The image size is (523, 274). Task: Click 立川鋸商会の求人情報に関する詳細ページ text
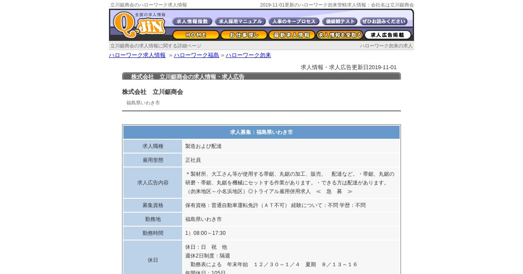click(156, 46)
